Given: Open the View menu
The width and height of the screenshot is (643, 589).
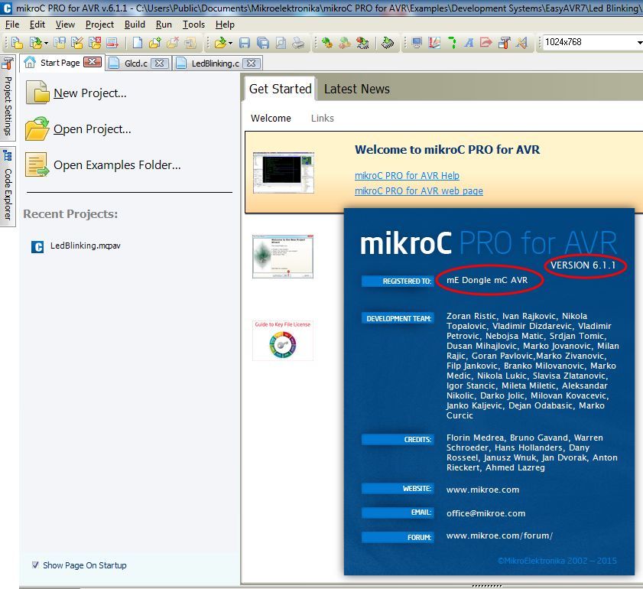Looking at the screenshot, I should (65, 24).
